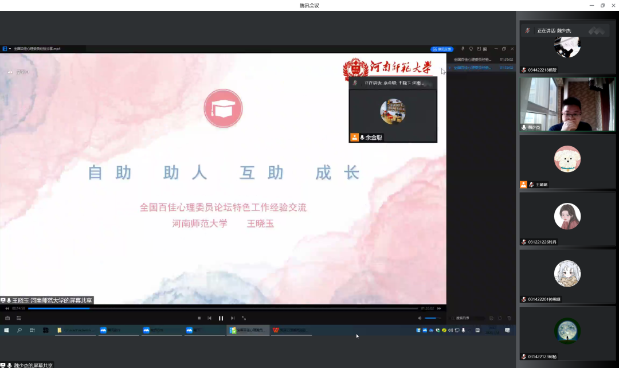The image size is (619, 368).
Task: Stop the shared video playback
Action: 199,318
